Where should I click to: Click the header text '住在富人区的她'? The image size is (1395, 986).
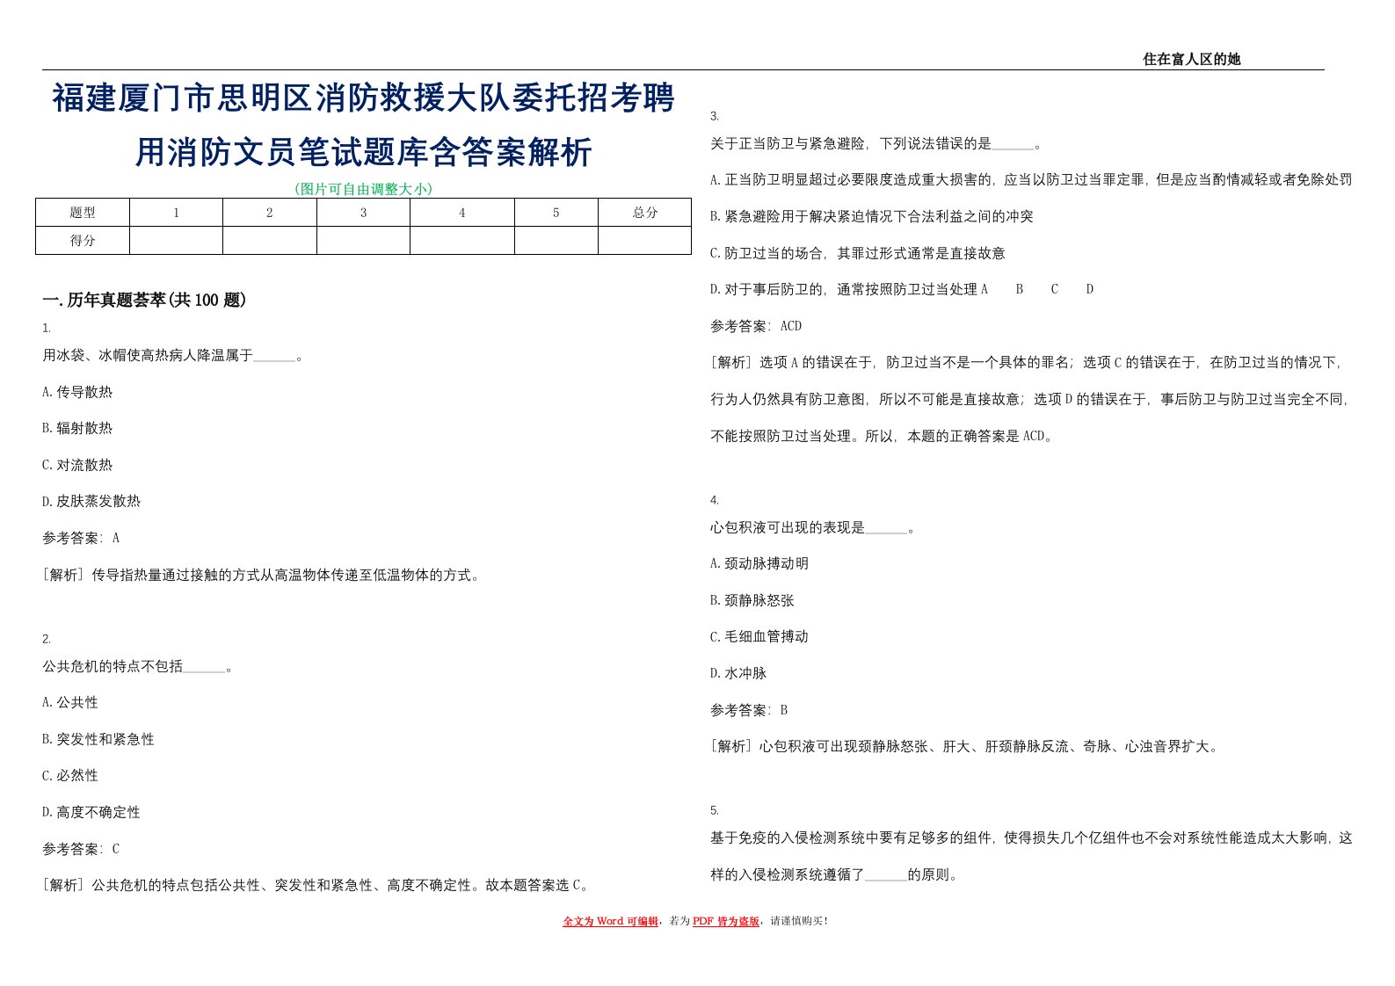click(1191, 59)
